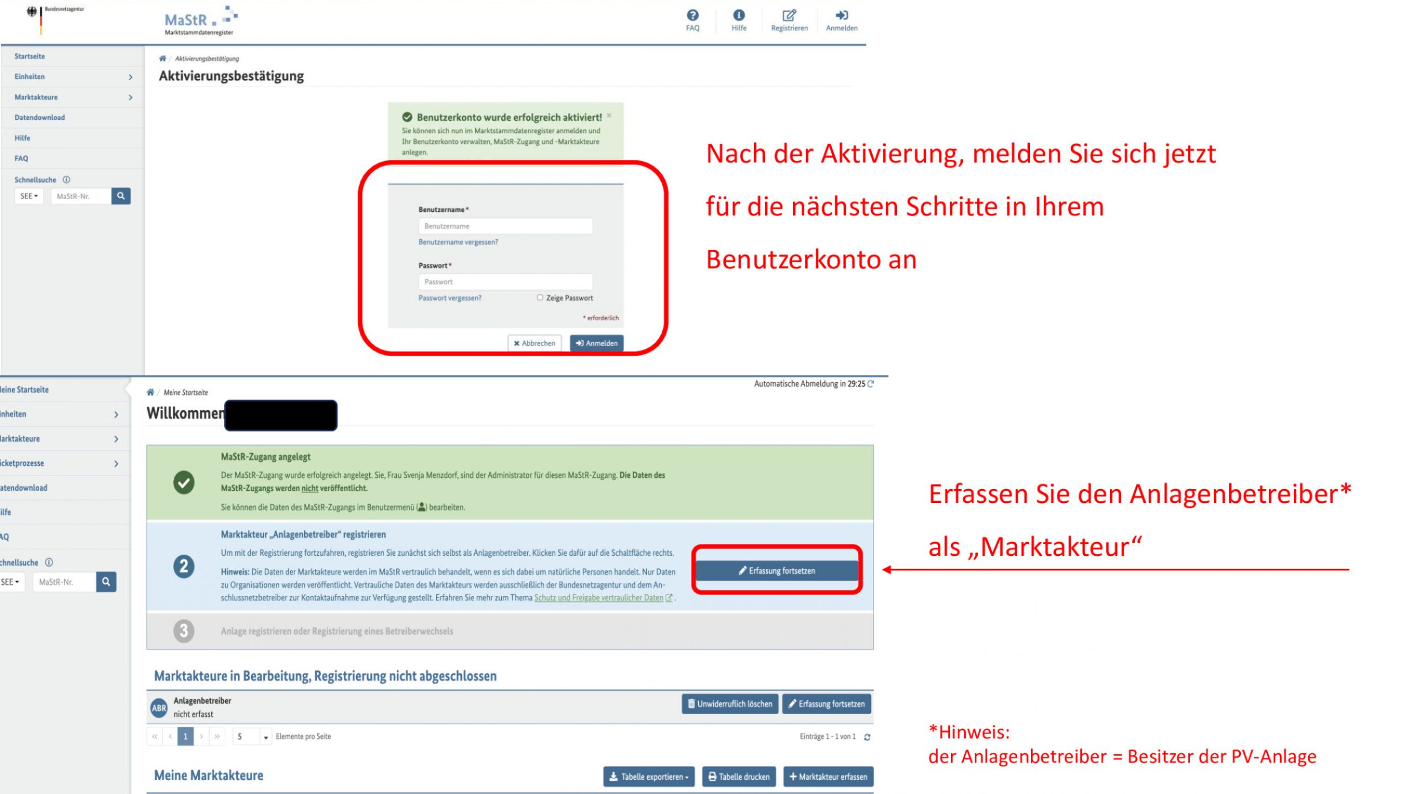The width and height of the screenshot is (1413, 794).
Task: Click the Passwort vergessen link
Action: 449,298
